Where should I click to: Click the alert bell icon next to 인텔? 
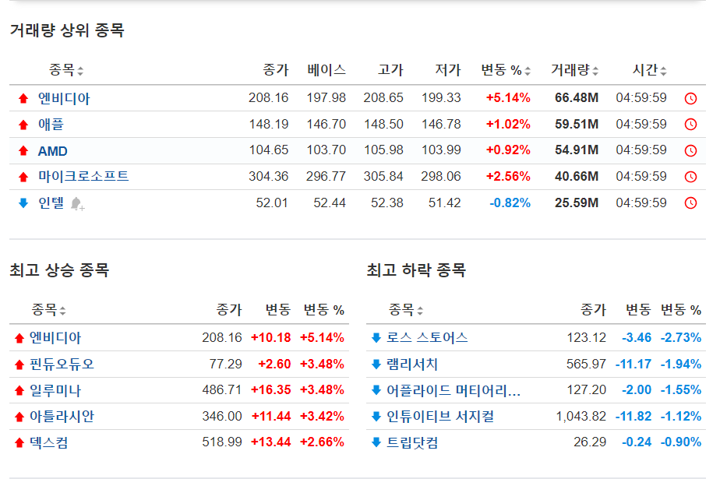(77, 204)
